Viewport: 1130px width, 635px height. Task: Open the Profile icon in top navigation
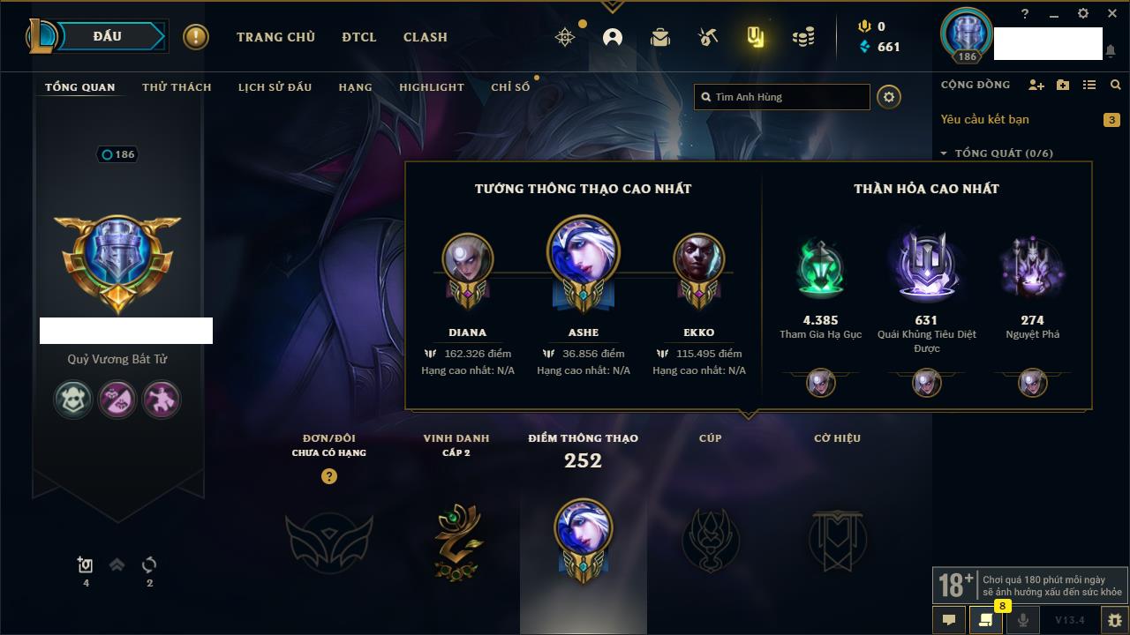pos(613,37)
